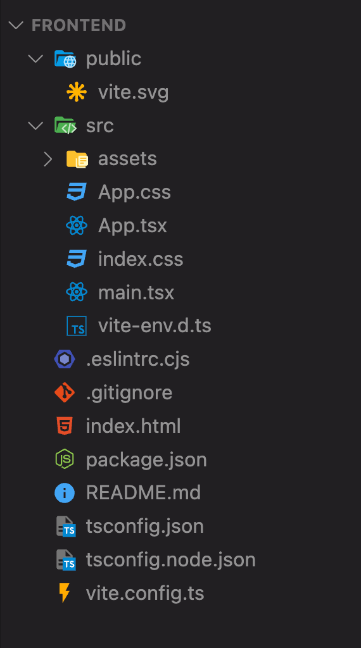
Task: Click the info icon next to README.md
Action: coord(65,492)
